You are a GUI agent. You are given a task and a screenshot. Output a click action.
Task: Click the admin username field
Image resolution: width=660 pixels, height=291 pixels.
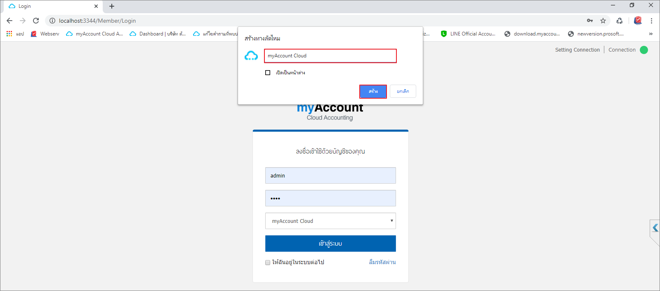point(330,175)
